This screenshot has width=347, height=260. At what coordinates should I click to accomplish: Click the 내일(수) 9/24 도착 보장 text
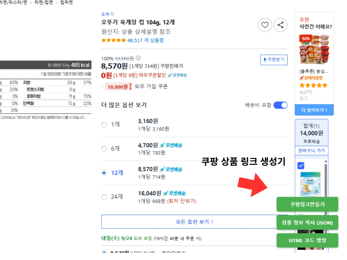tap(127, 239)
